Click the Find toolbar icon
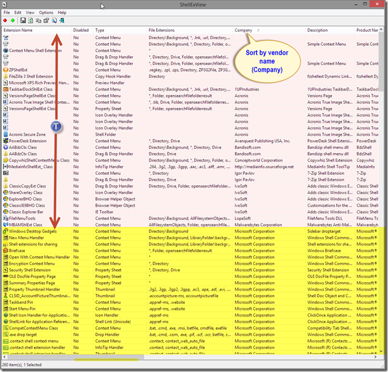 pos(54,20)
